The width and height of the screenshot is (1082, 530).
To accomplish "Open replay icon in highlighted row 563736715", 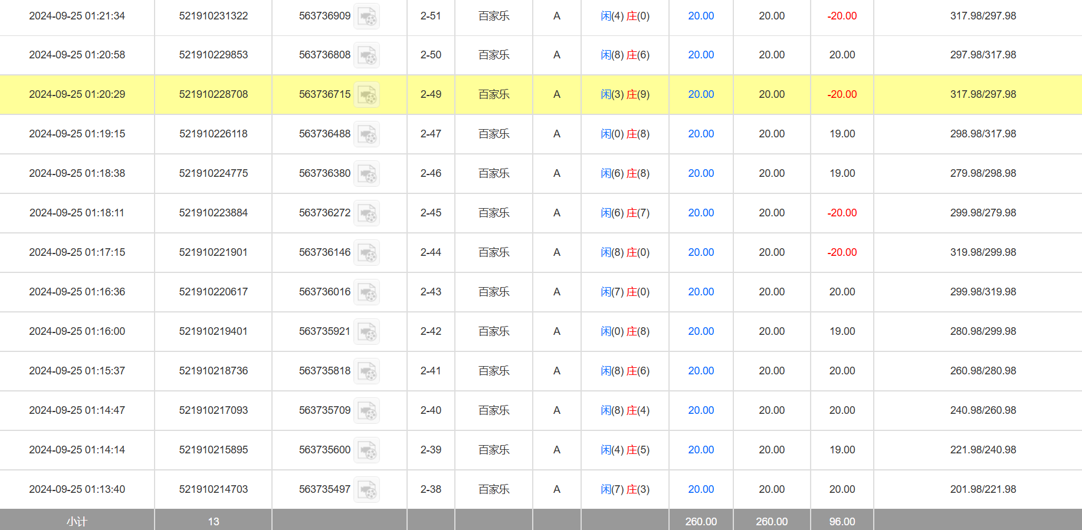I will [x=366, y=95].
